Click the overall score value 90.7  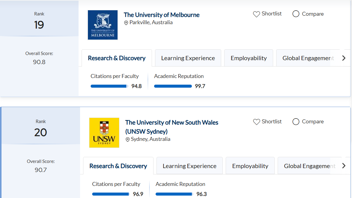tap(40, 170)
